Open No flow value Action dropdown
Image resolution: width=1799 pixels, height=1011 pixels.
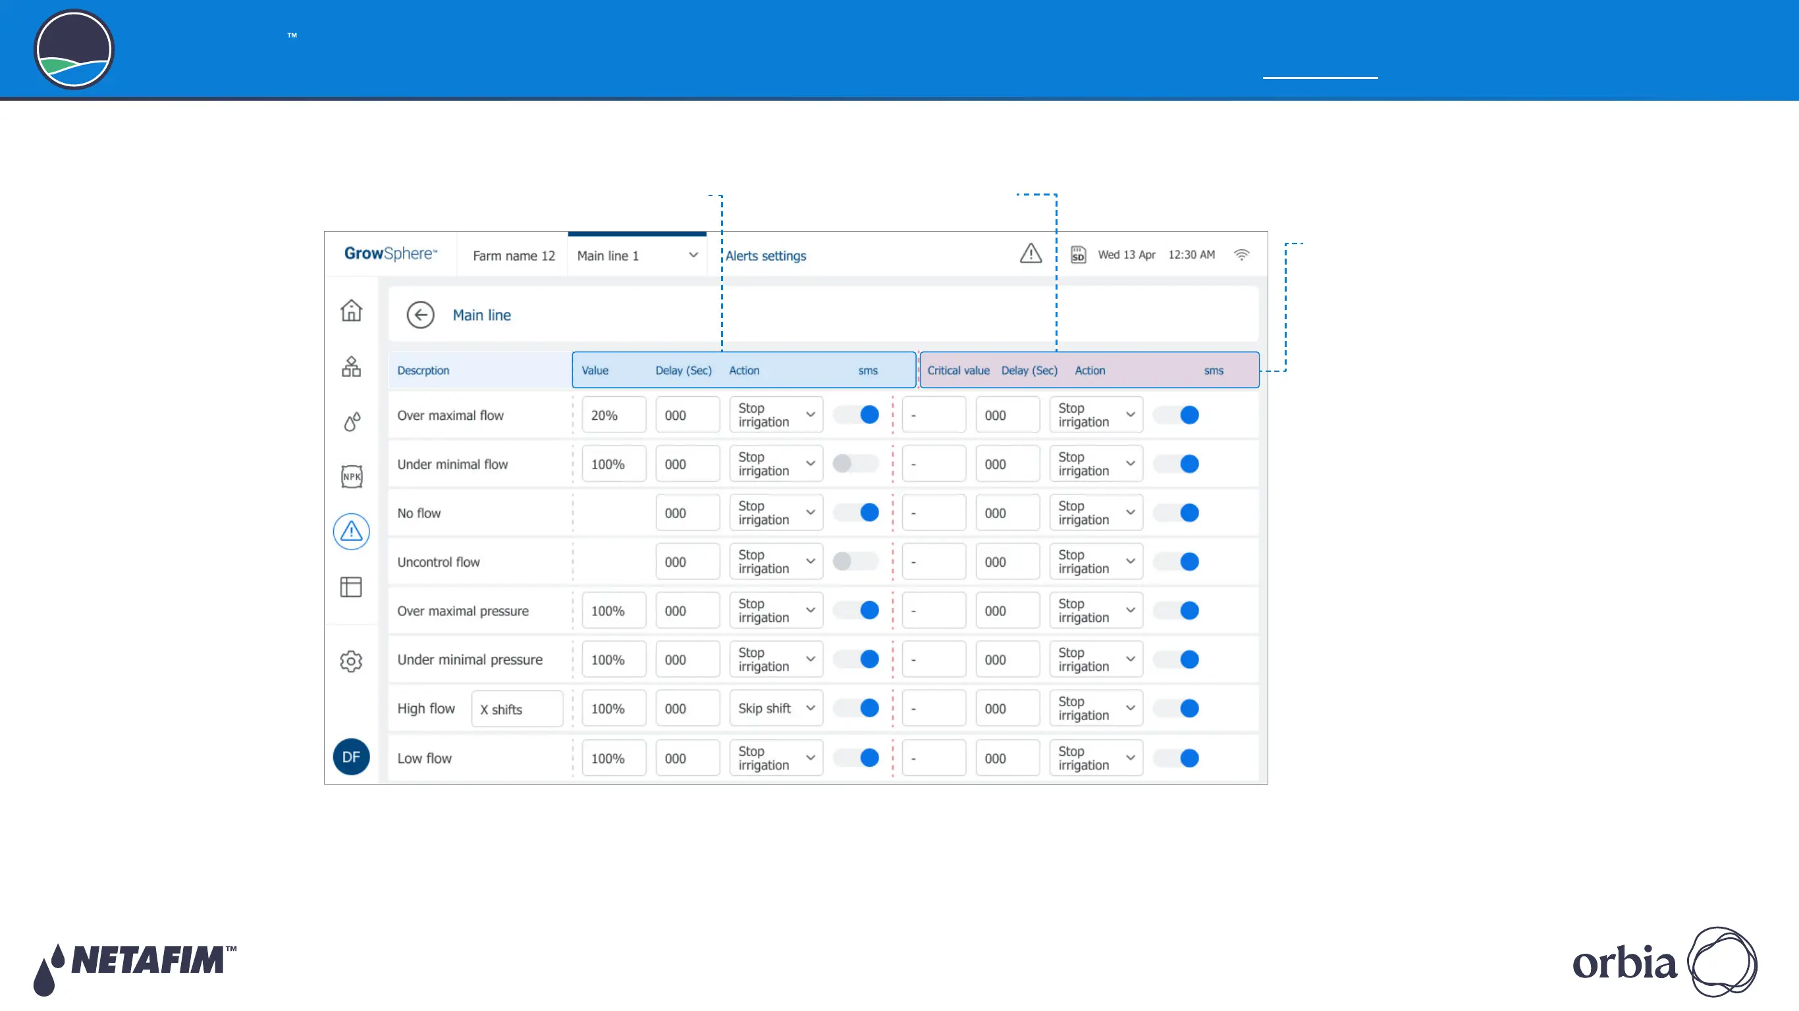coord(776,513)
